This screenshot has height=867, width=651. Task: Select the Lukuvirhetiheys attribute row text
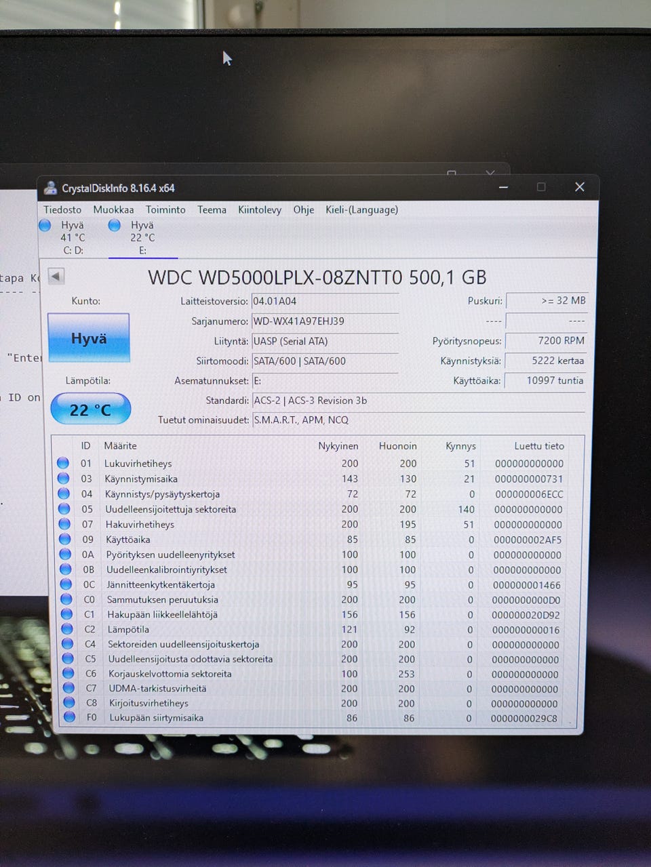tap(138, 464)
